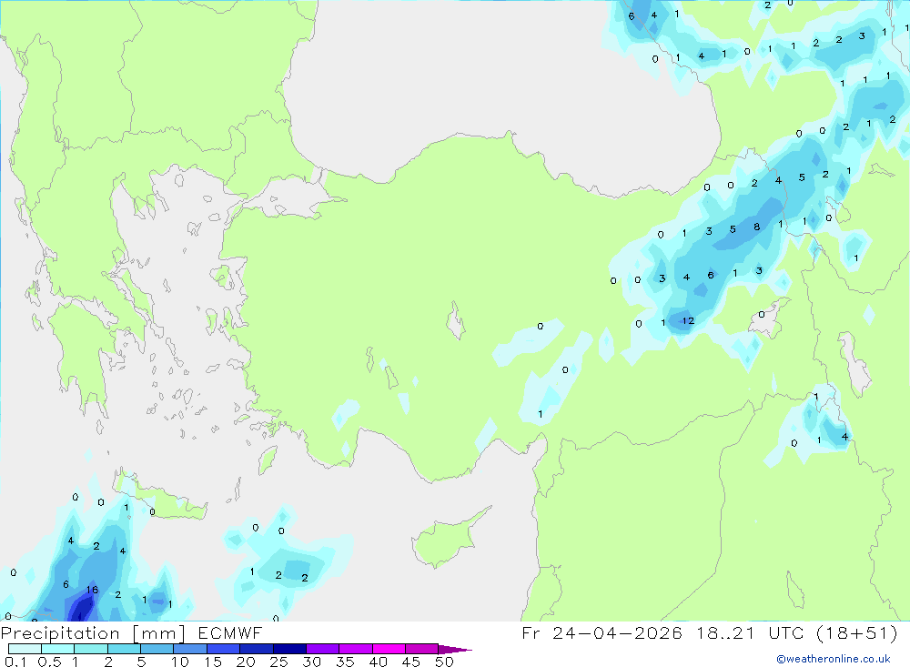This screenshot has width=910, height=667.
Task: Click the '(18+51)' forecast offset text
Action: tap(856, 632)
